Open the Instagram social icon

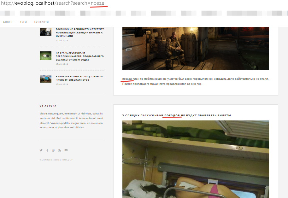coord(53,150)
